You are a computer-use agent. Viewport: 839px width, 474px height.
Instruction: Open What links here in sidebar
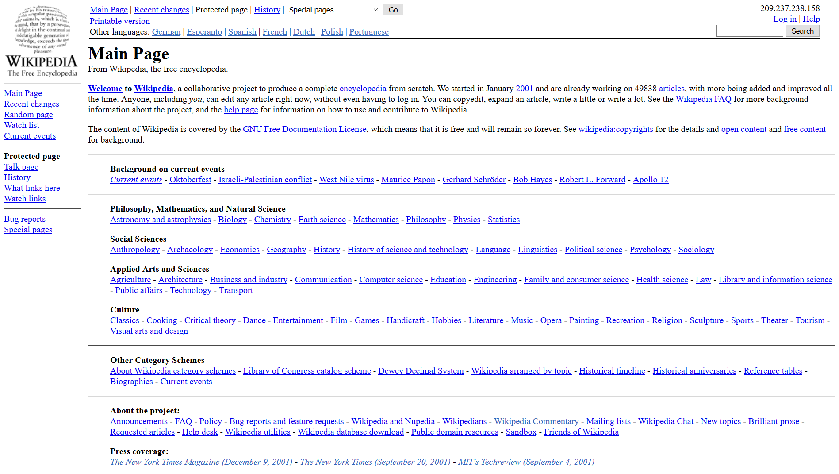[x=32, y=188]
